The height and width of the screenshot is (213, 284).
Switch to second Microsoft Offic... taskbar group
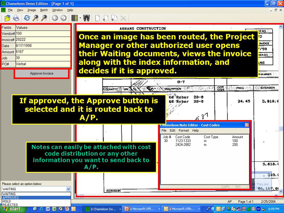click(x=181, y=209)
